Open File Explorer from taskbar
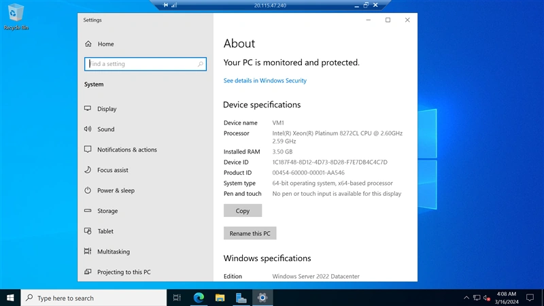 [x=220, y=298]
